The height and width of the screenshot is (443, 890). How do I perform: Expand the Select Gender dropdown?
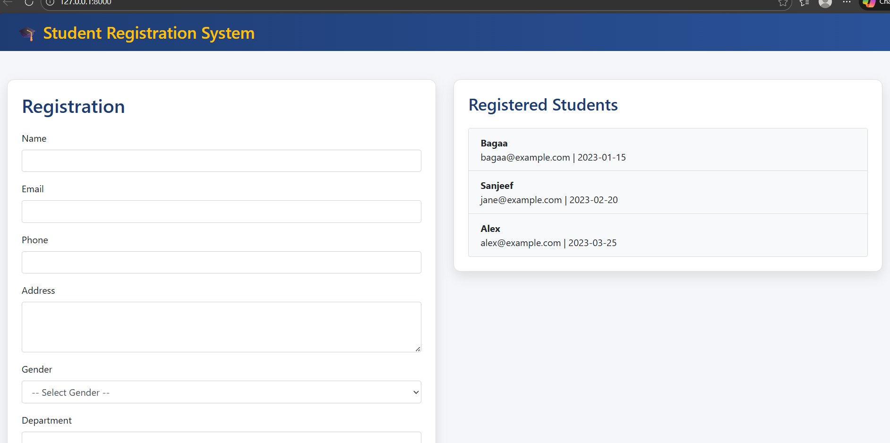221,392
